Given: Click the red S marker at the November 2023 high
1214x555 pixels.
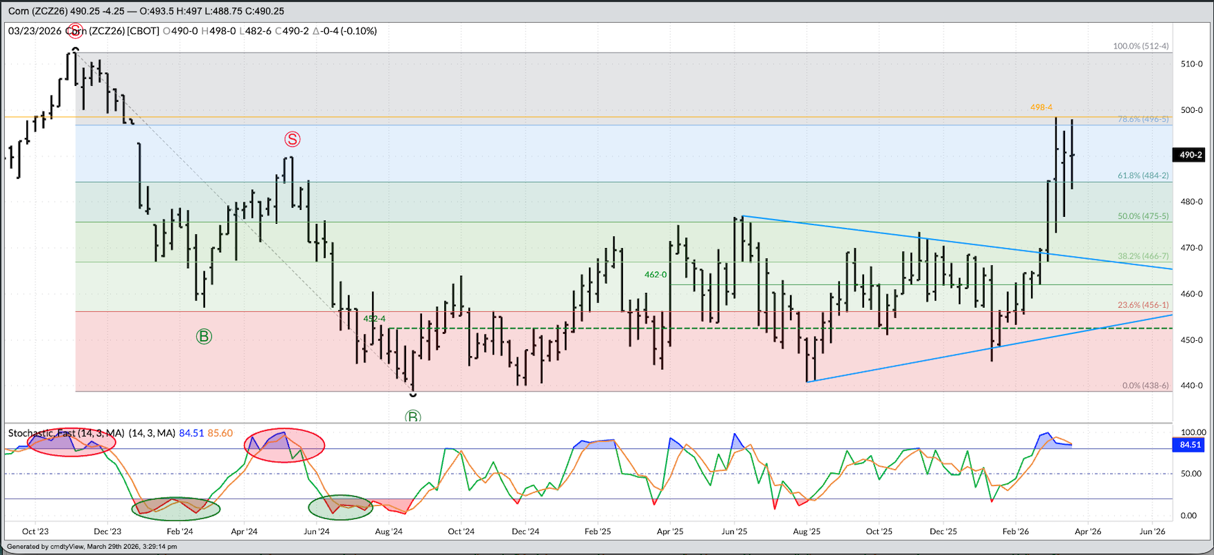Looking at the screenshot, I should [75, 31].
